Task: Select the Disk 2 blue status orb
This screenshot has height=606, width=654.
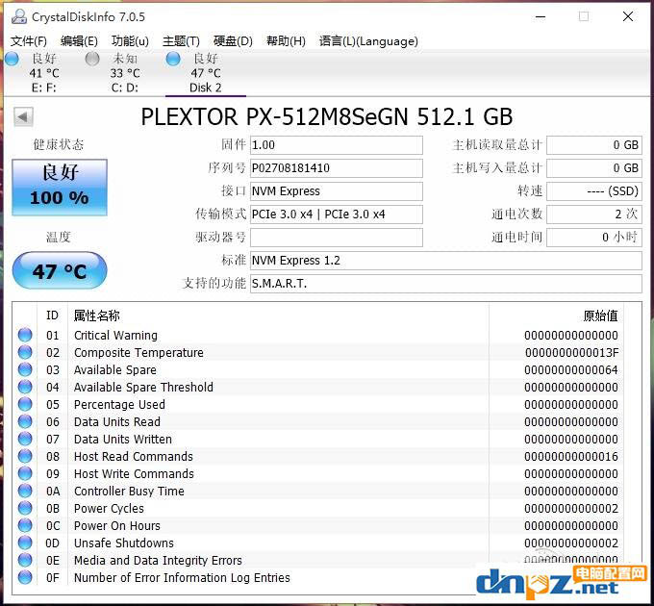Action: click(173, 59)
